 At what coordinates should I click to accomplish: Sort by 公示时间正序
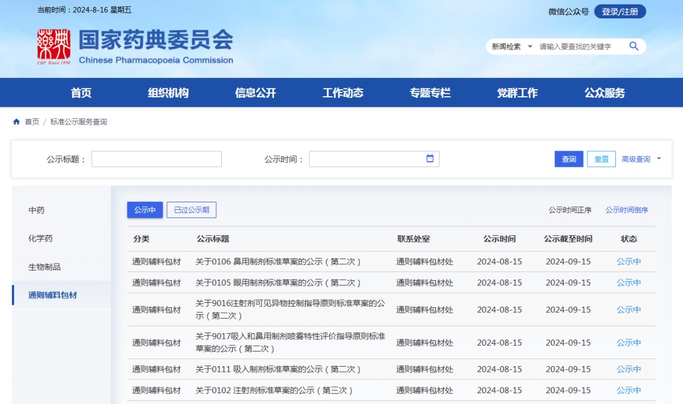(x=570, y=210)
